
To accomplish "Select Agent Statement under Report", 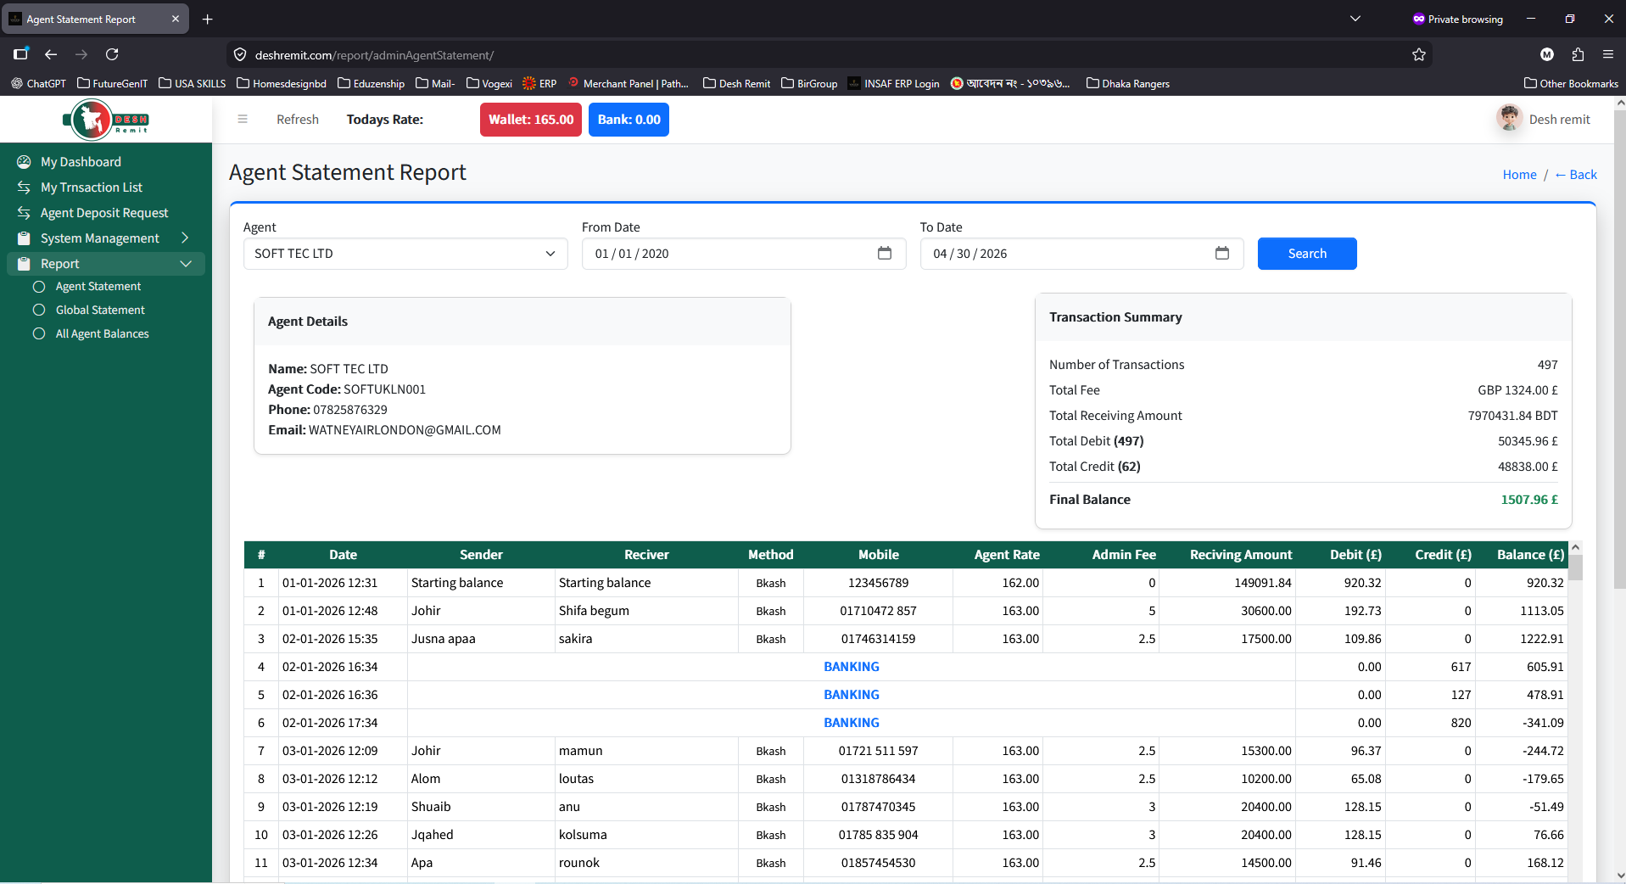I will (x=98, y=287).
